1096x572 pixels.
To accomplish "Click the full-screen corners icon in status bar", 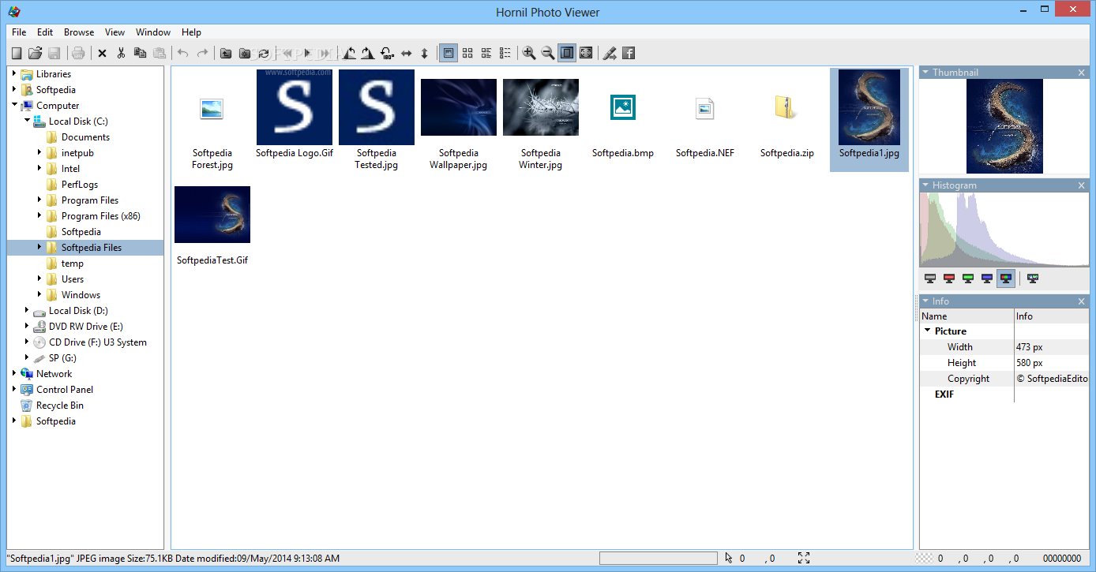I will coord(804,558).
